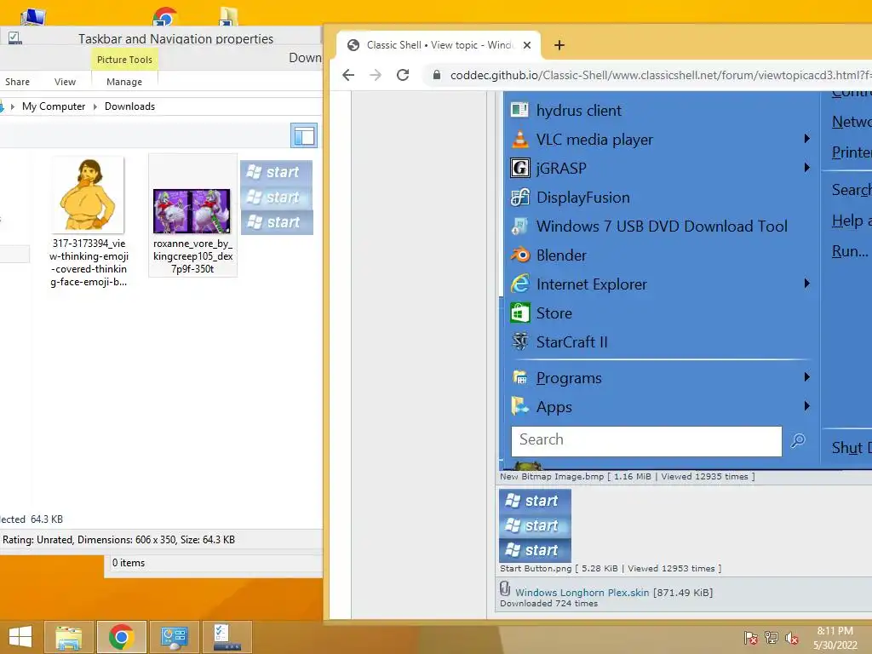872x654 pixels.
Task: Open File Explorer from the taskbar
Action: click(x=68, y=637)
